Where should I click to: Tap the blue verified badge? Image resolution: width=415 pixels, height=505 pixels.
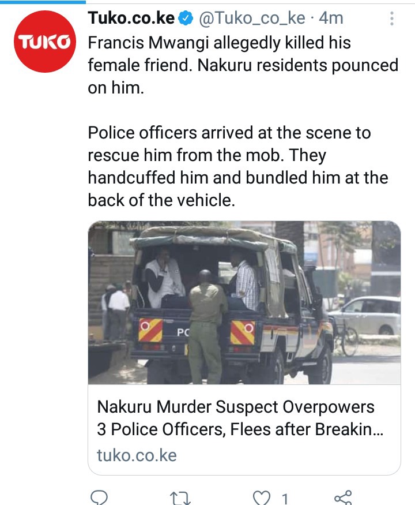coord(186,18)
